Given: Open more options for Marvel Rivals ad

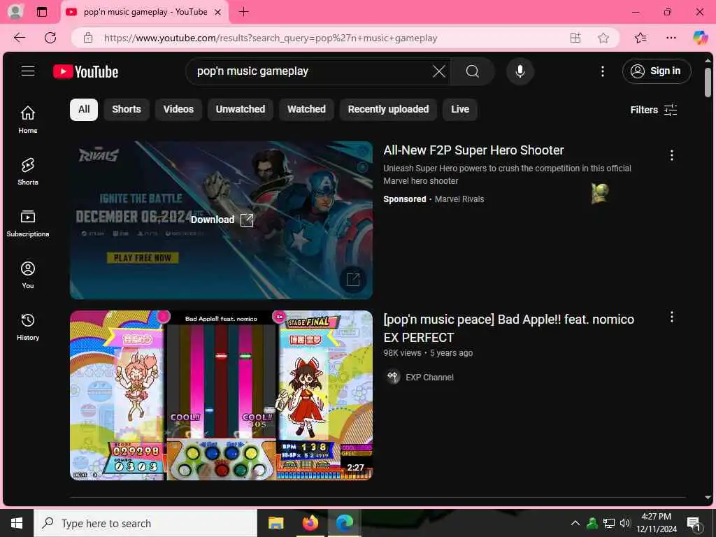Looking at the screenshot, I should [x=672, y=155].
